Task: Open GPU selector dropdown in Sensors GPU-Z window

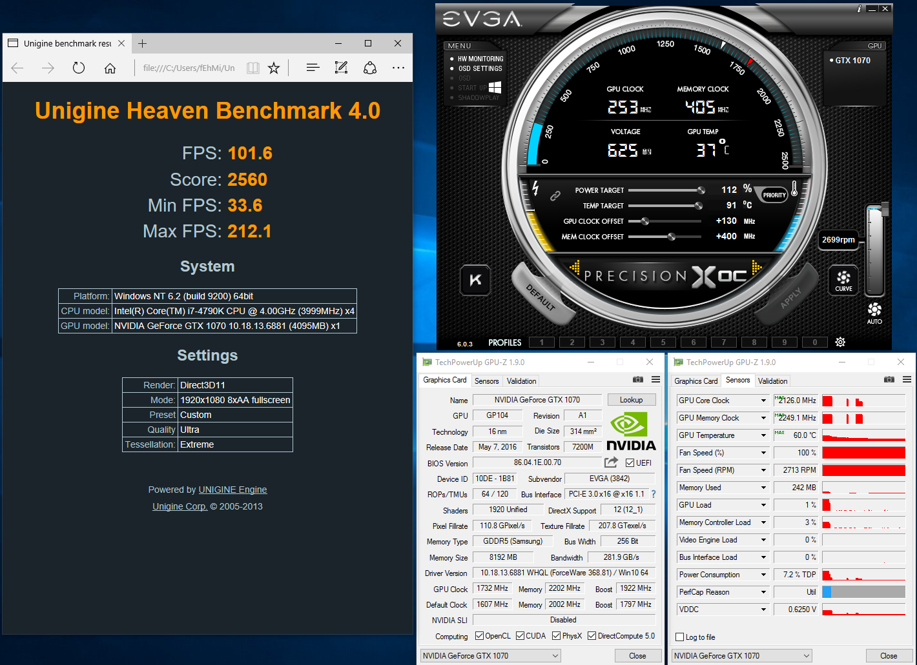Action: [741, 656]
